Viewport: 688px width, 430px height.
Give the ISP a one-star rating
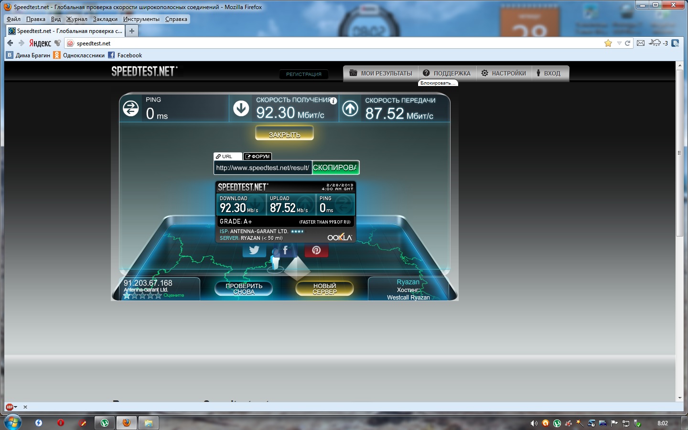tap(127, 296)
